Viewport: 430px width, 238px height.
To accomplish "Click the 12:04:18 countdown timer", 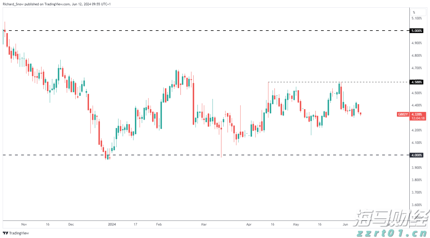I will pos(418,118).
